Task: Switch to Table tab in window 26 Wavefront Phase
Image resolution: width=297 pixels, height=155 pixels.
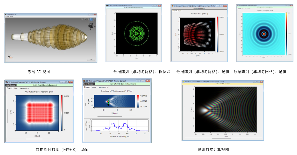Action: click(180, 11)
